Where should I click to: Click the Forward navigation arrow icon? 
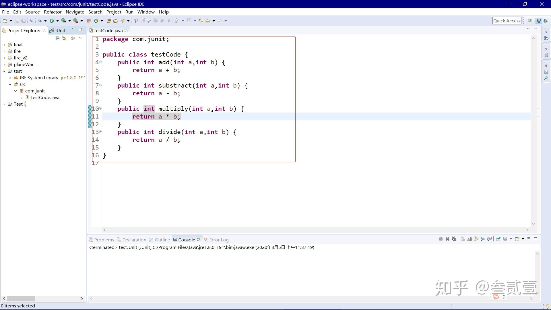(220, 21)
